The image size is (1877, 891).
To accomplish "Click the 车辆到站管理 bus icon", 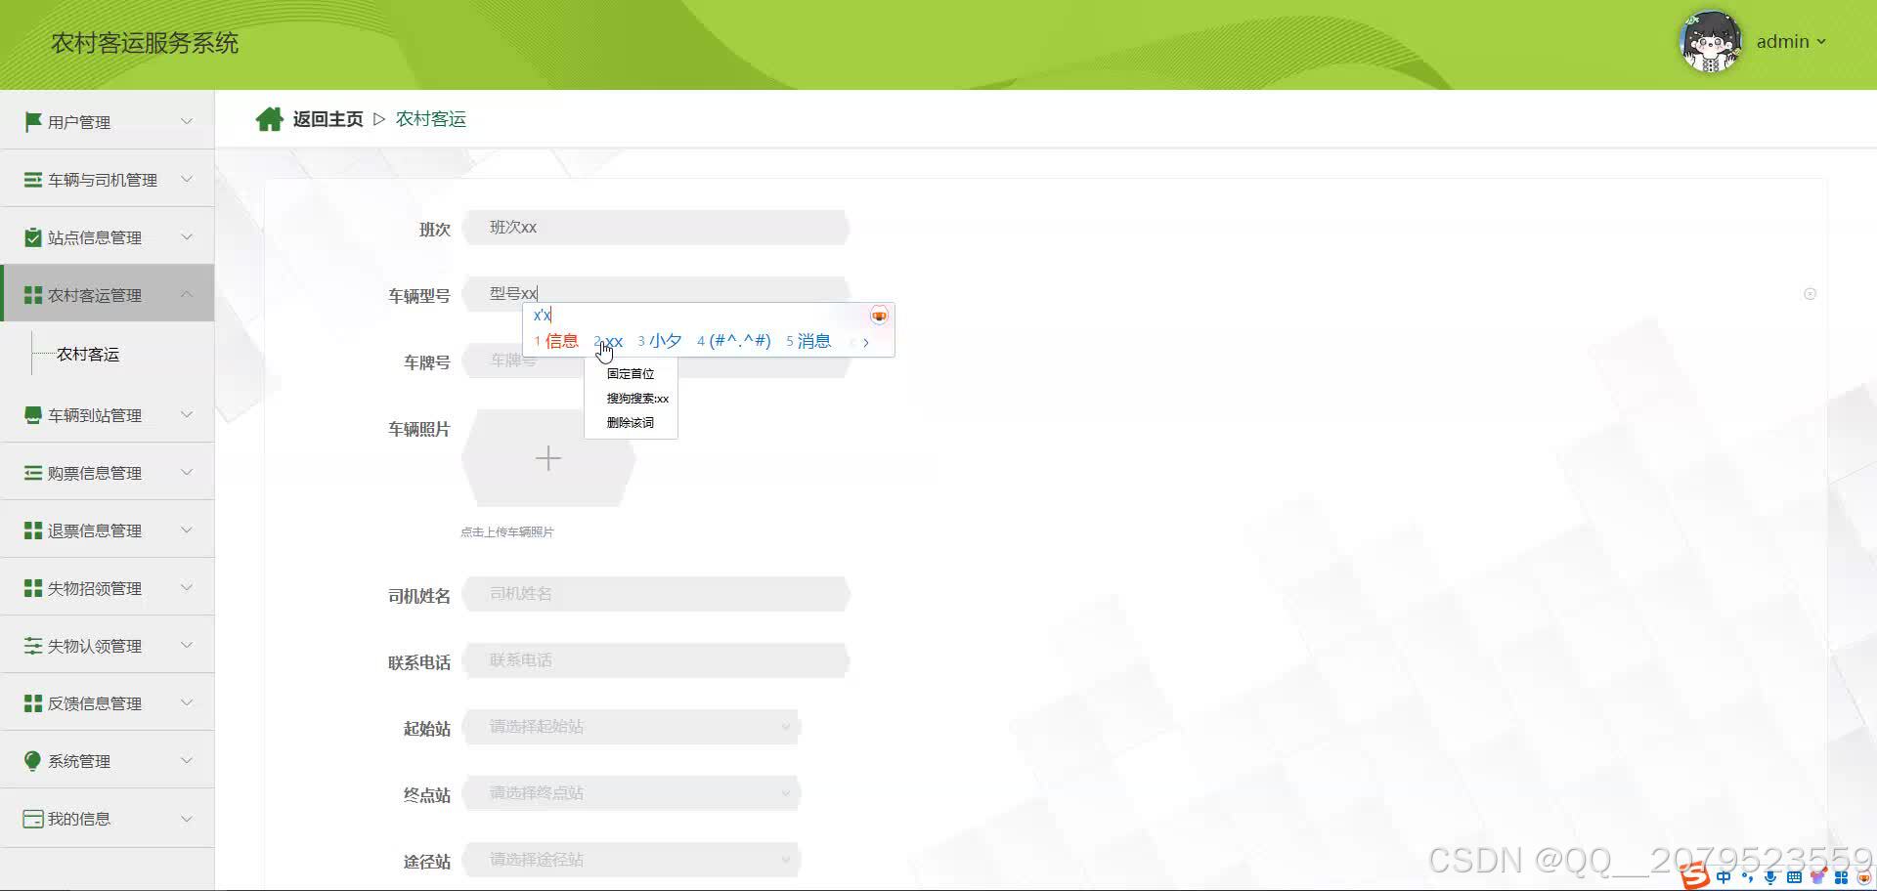I will (32, 415).
